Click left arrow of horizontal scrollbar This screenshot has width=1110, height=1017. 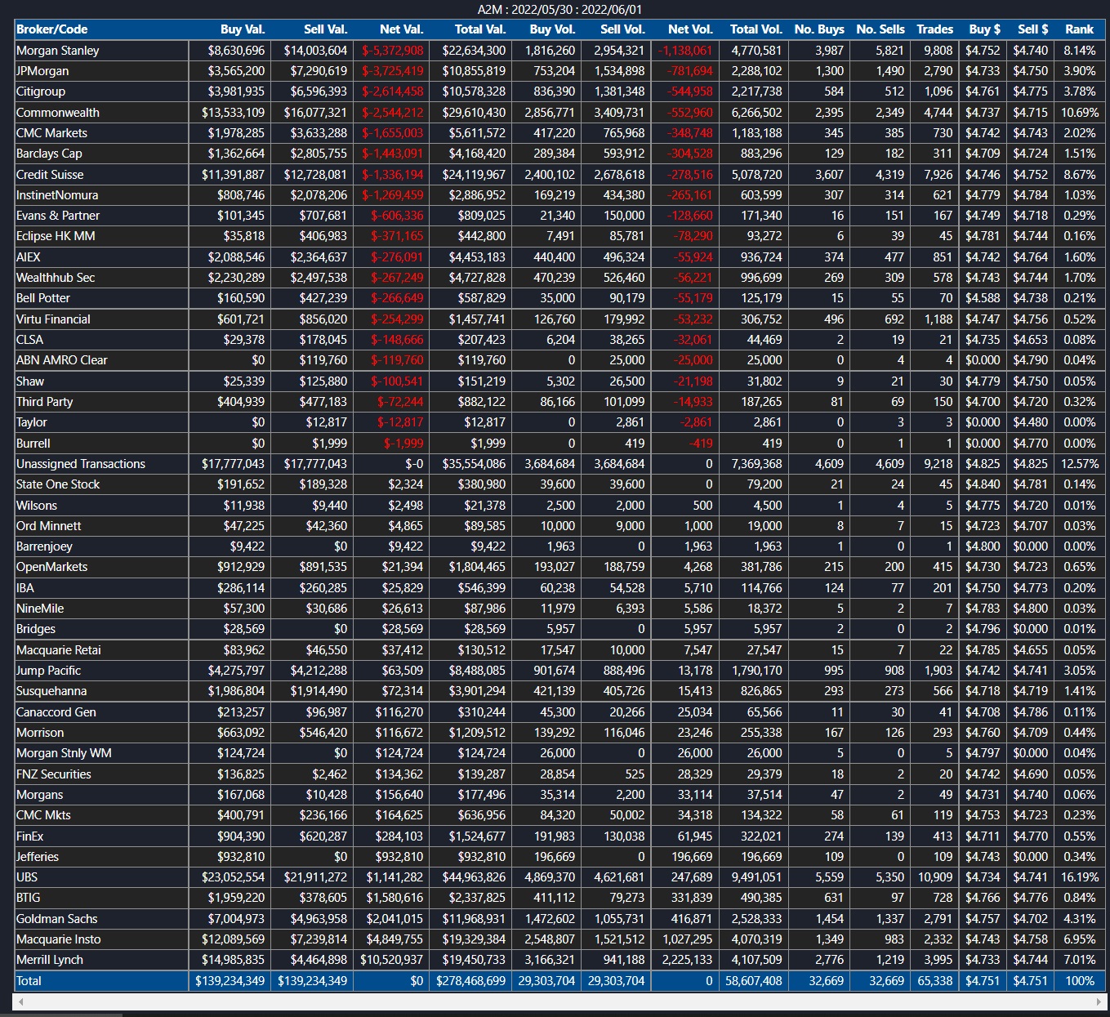(x=21, y=1001)
